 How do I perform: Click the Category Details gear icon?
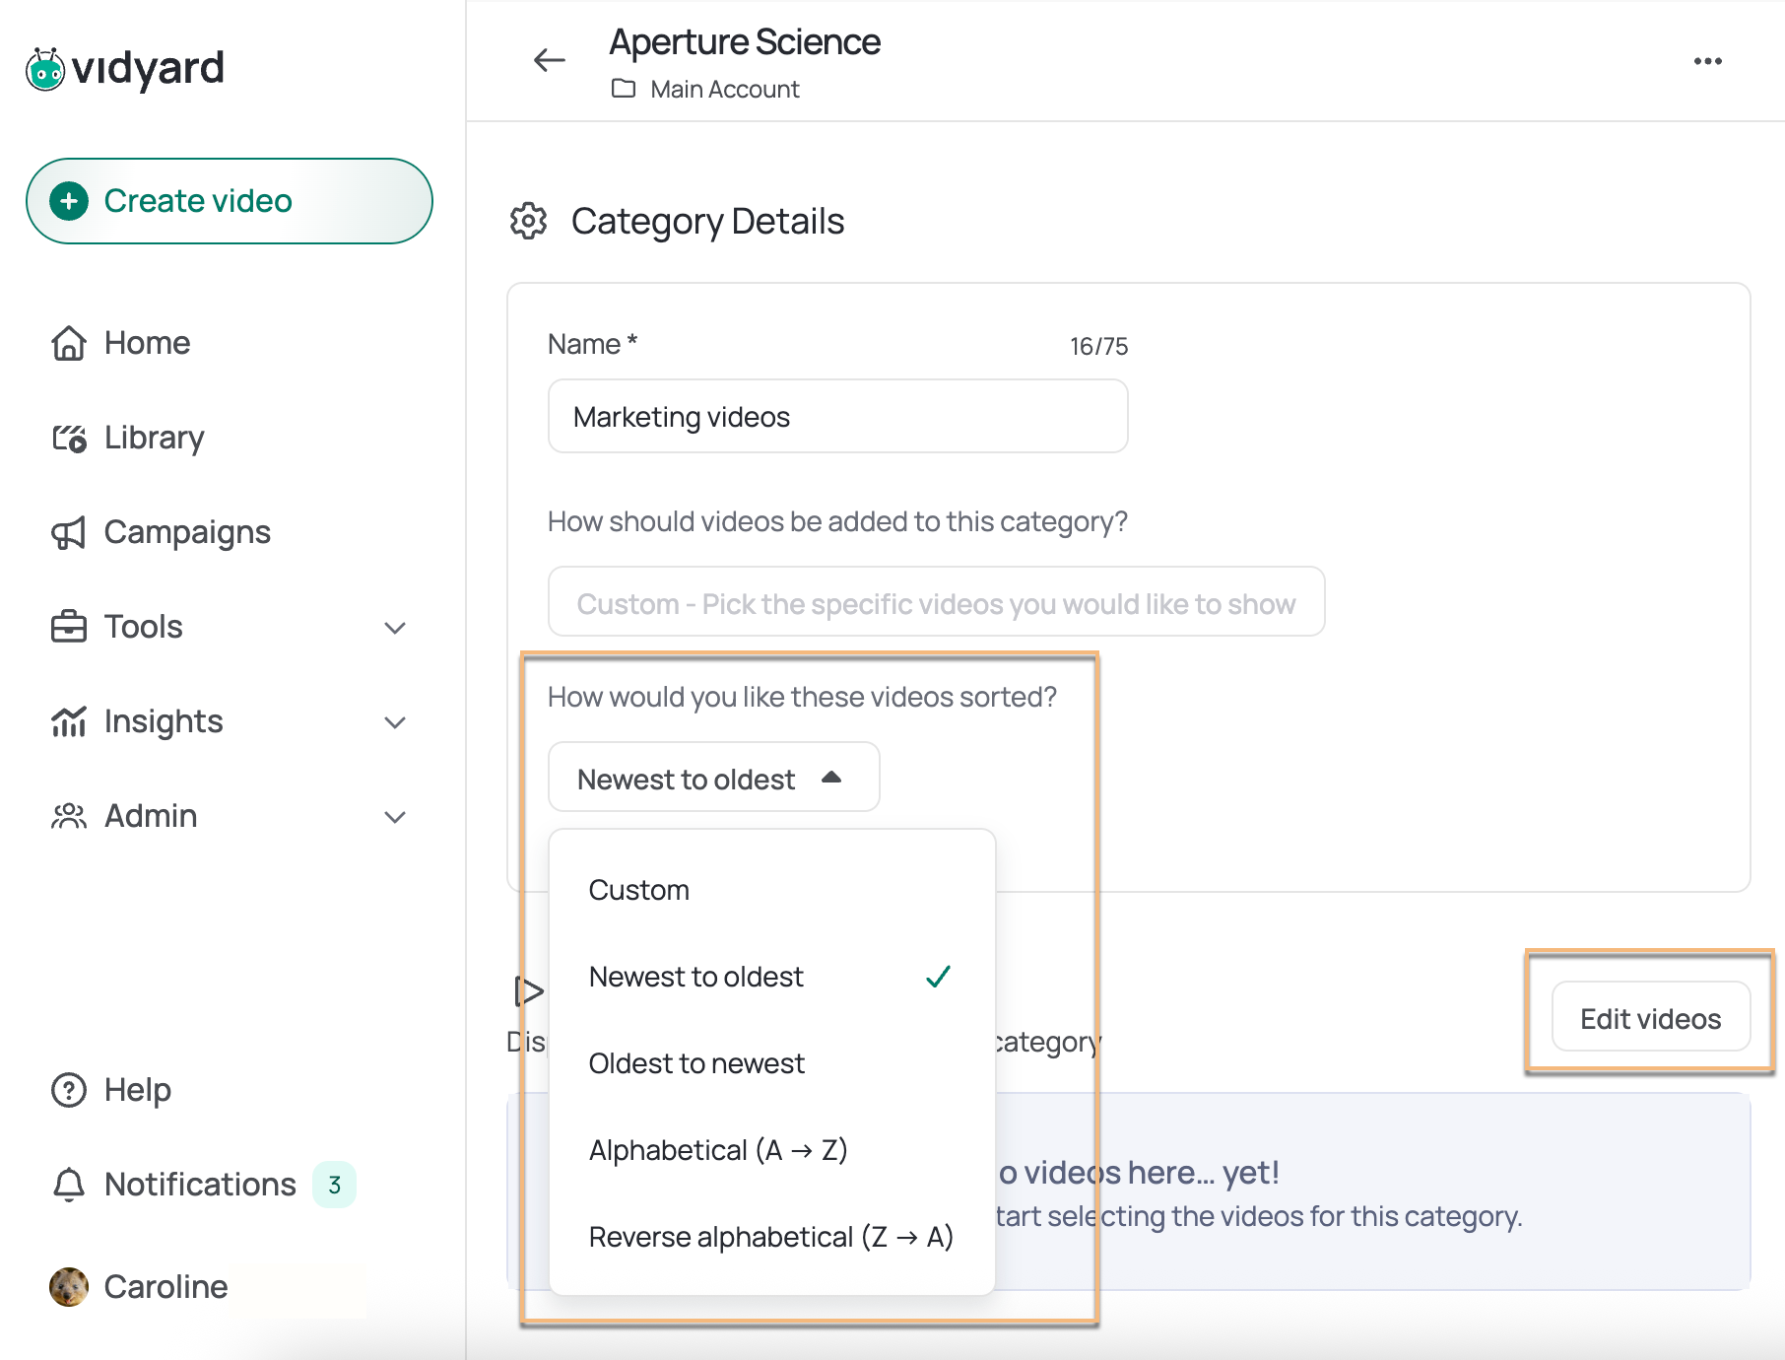529,221
